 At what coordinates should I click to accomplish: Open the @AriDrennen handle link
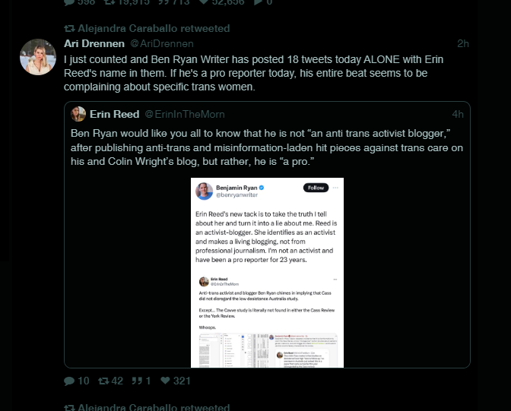pyautogui.click(x=163, y=44)
